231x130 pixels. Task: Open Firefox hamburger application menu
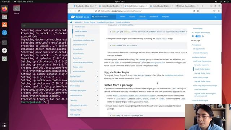[x=219, y=11]
